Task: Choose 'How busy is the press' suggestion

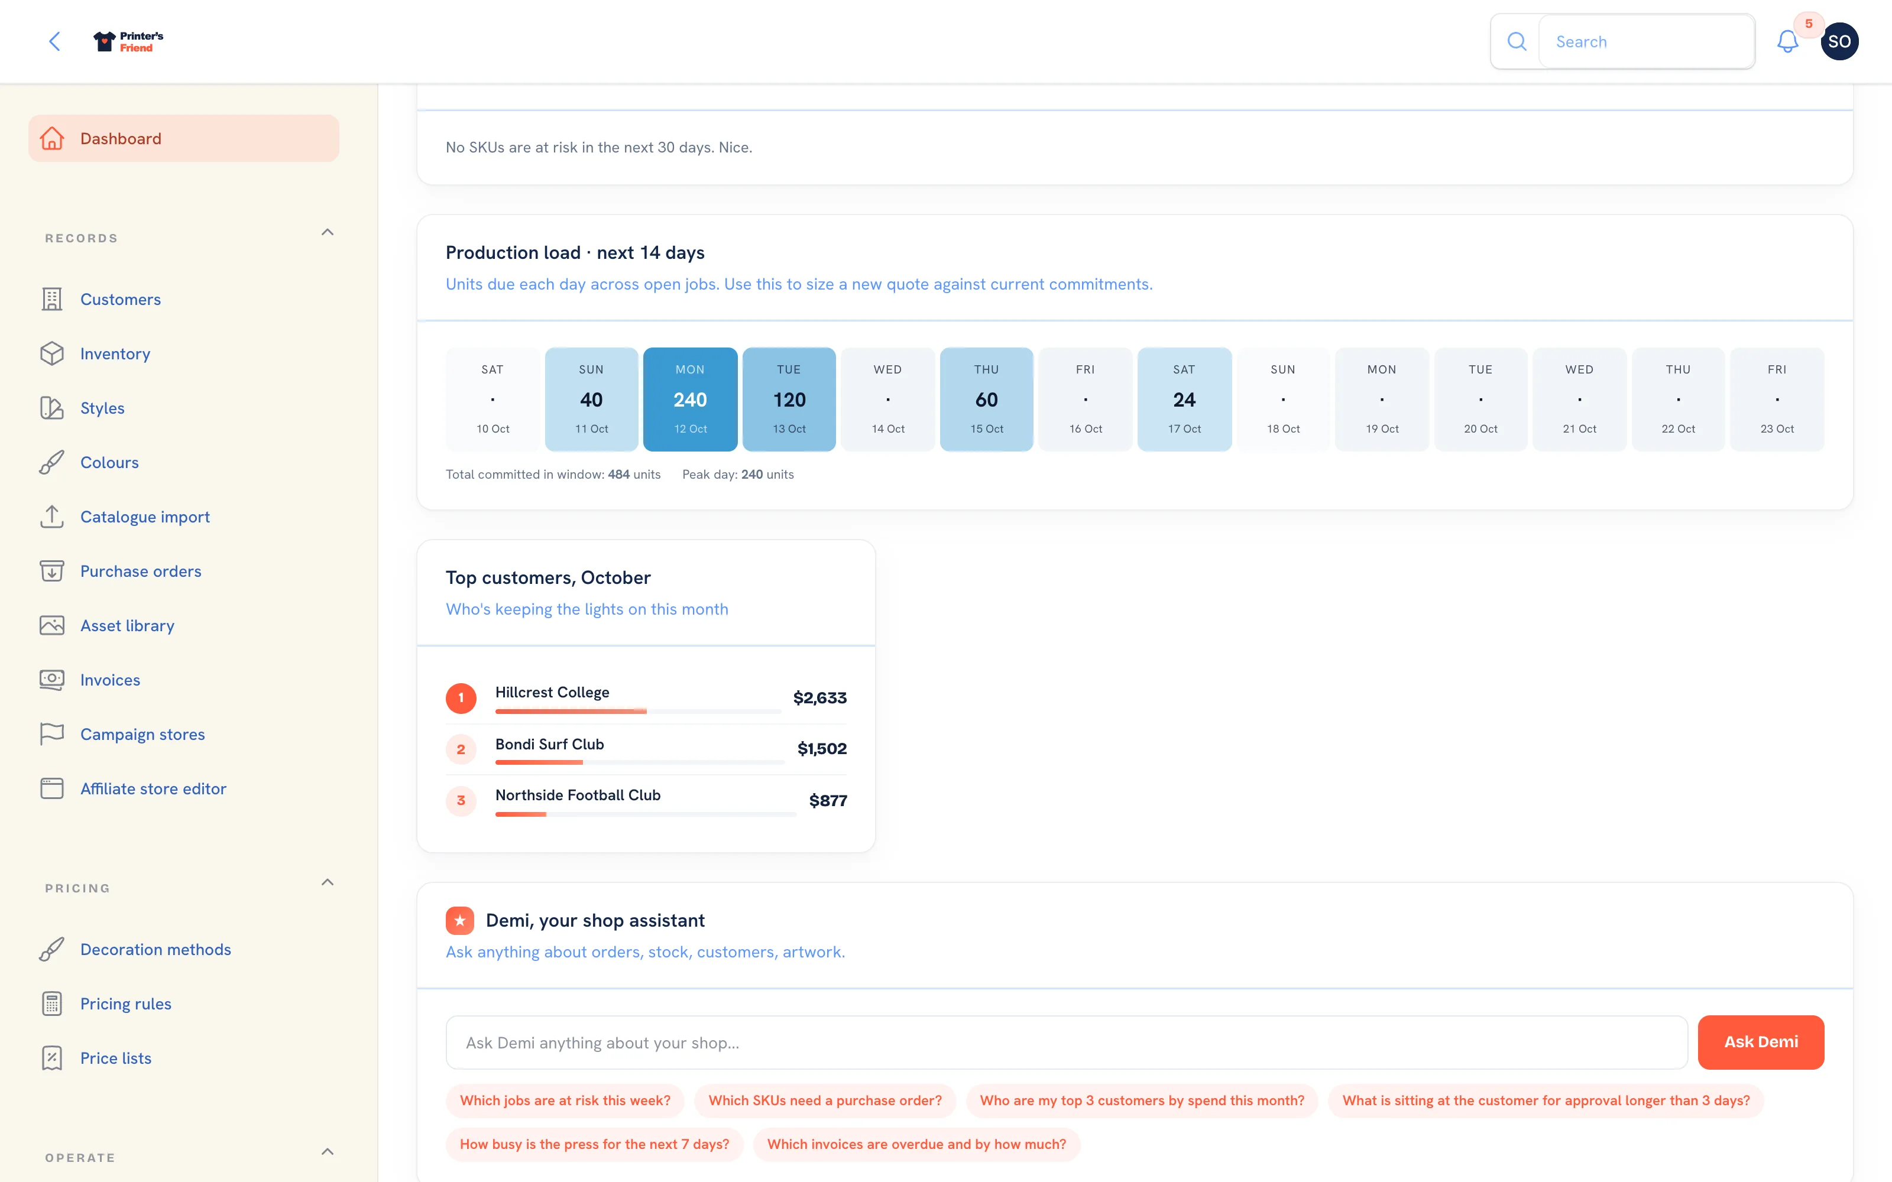Action: [594, 1145]
